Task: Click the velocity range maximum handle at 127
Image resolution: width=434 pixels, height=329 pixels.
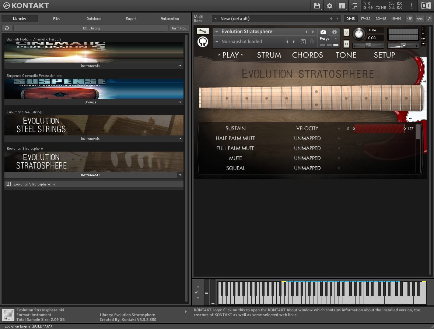Action: tap(405, 128)
